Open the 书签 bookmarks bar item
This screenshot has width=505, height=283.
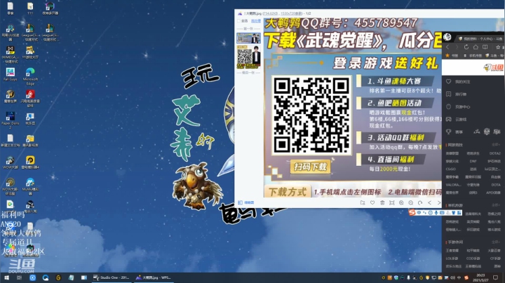coord(452,55)
